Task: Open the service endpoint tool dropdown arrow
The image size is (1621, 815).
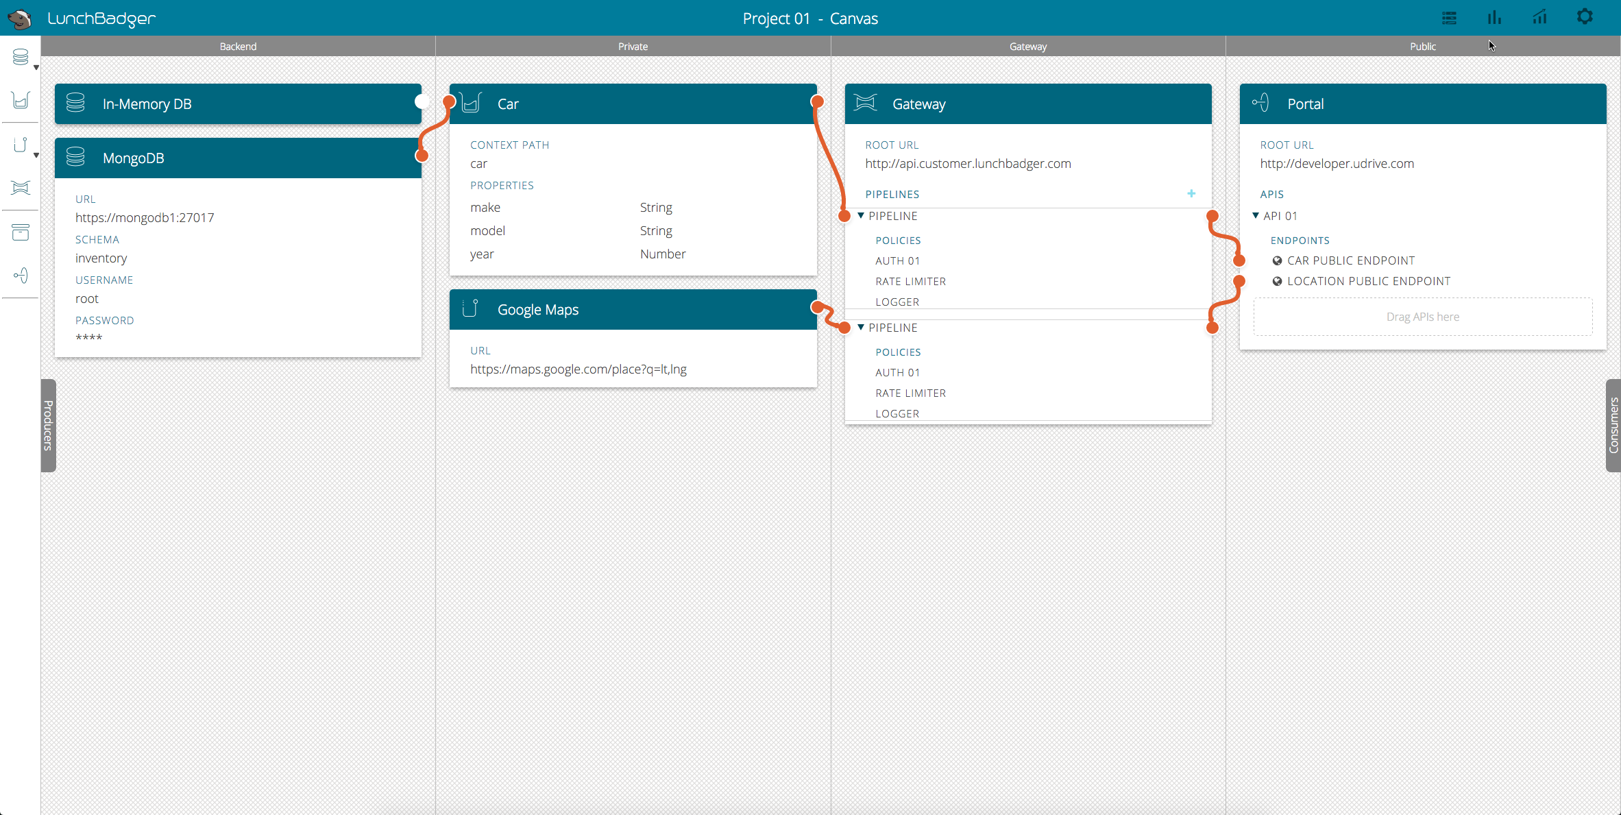Action: point(36,156)
